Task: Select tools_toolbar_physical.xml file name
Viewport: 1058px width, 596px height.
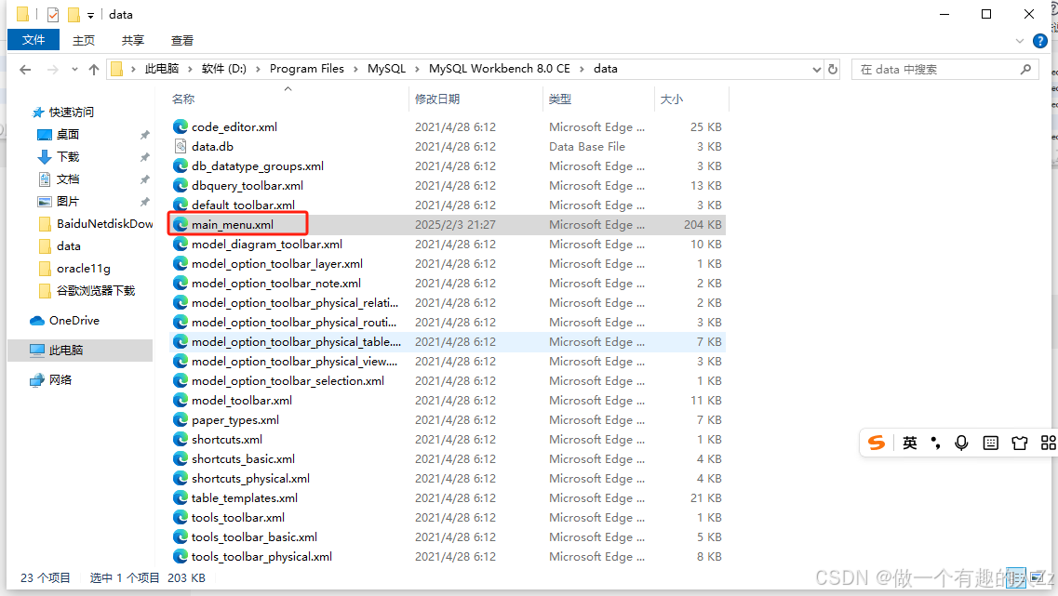Action: 261,557
